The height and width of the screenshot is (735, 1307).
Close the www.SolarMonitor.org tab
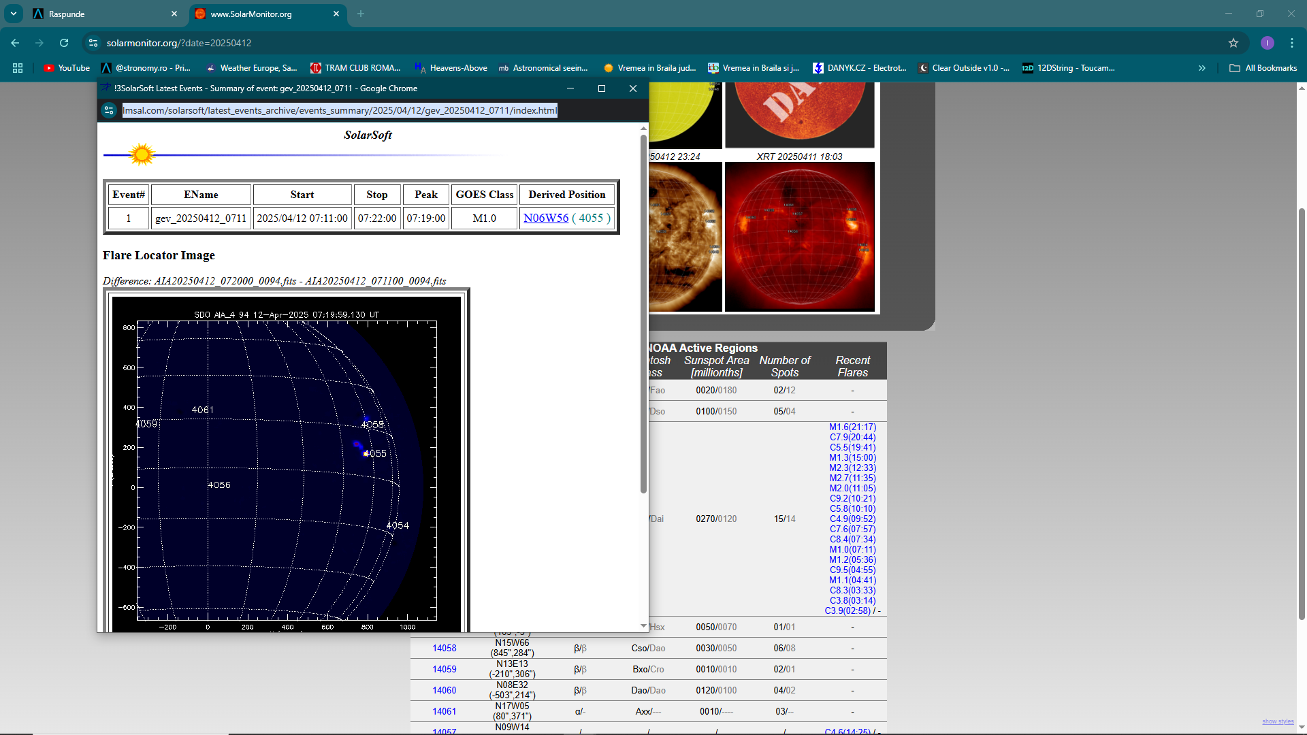[336, 14]
